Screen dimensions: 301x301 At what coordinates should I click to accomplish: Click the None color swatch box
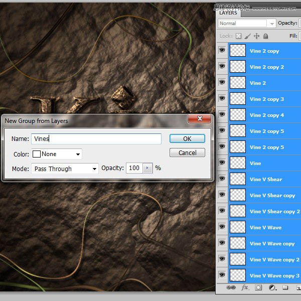37,154
